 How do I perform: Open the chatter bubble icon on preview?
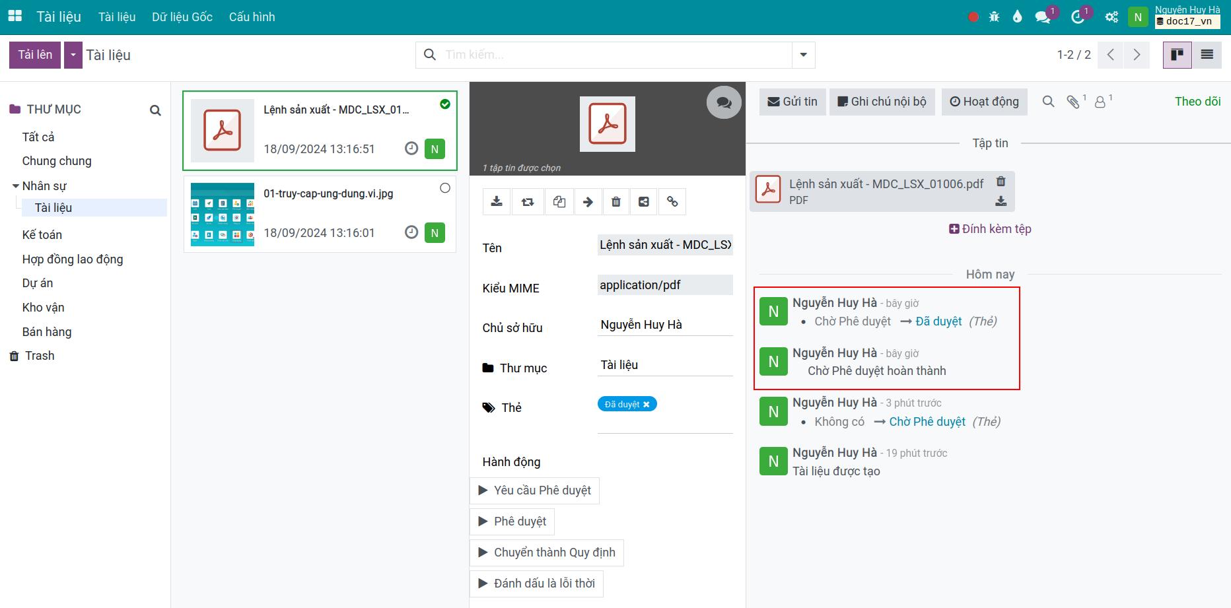pyautogui.click(x=724, y=102)
